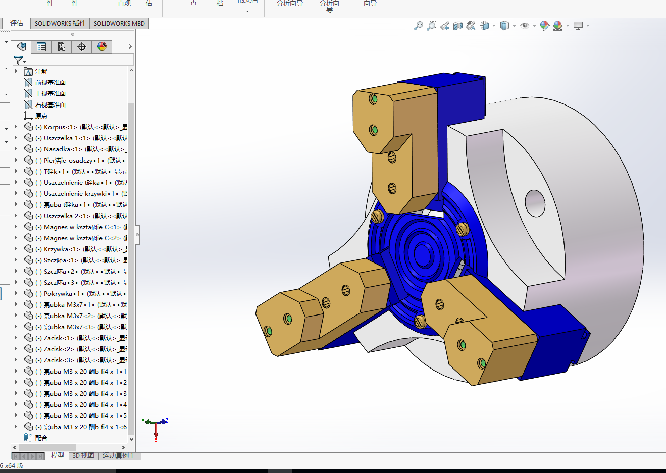
Task: Switch to the DimXpertManager tab
Action: point(82,47)
